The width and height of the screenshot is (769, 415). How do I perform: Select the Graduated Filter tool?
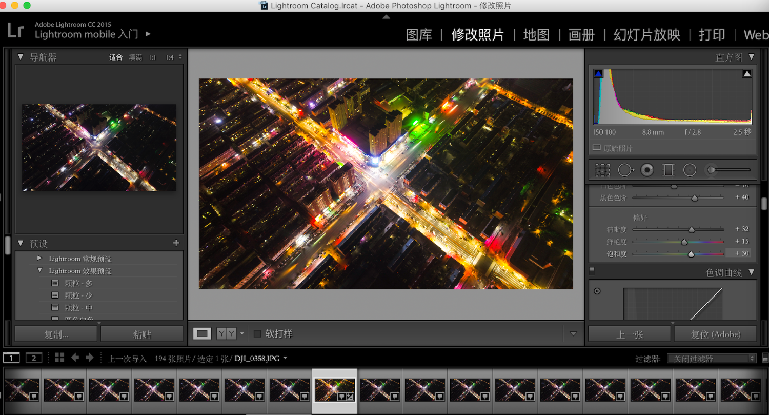coord(668,170)
